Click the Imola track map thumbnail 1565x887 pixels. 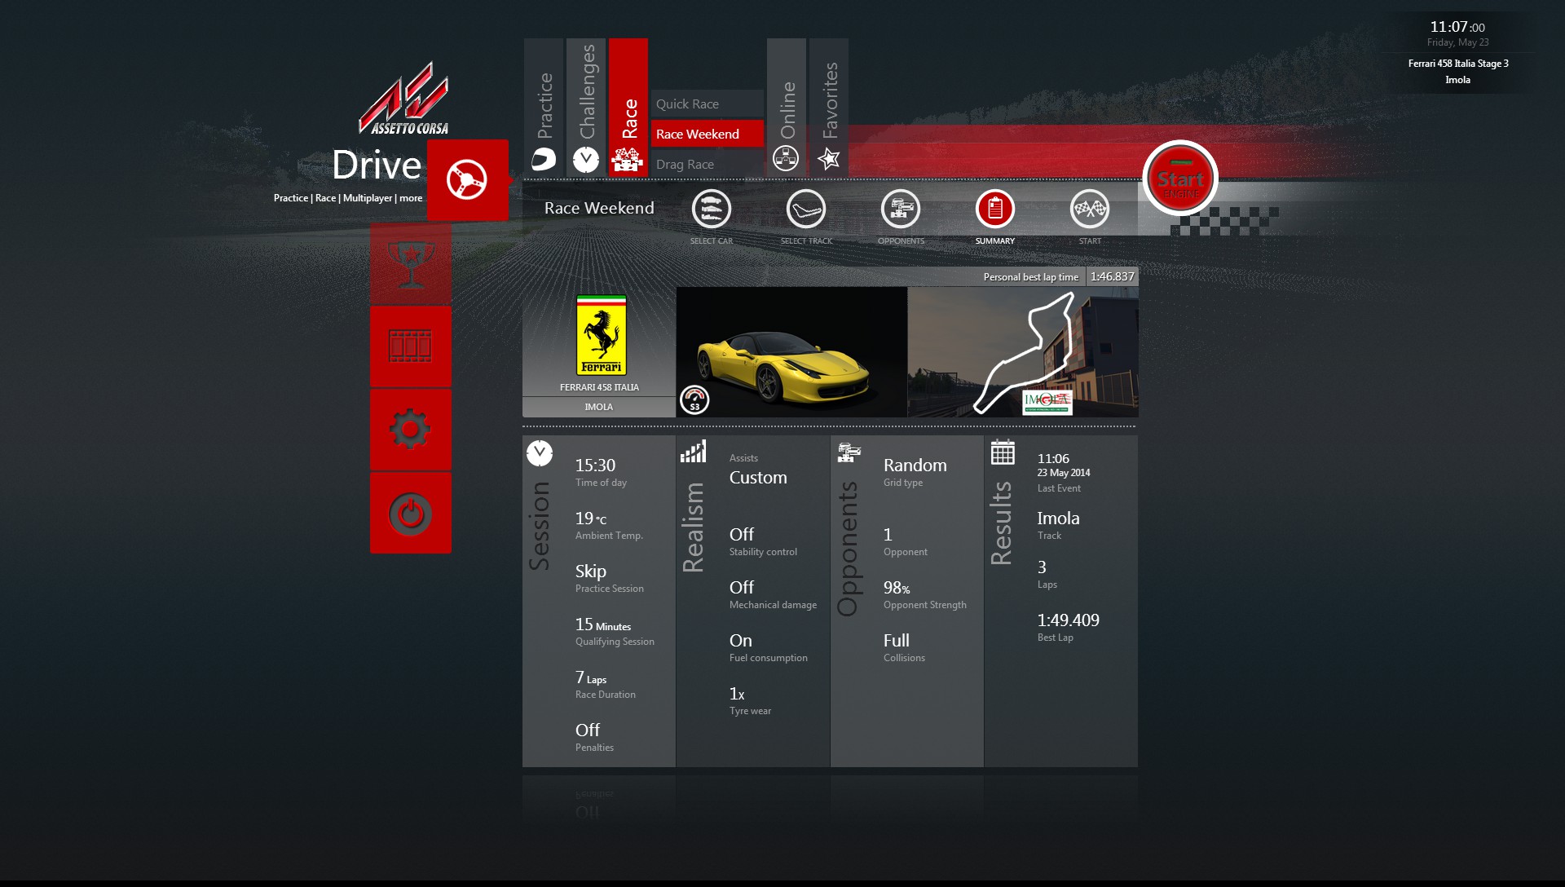[x=1022, y=352]
